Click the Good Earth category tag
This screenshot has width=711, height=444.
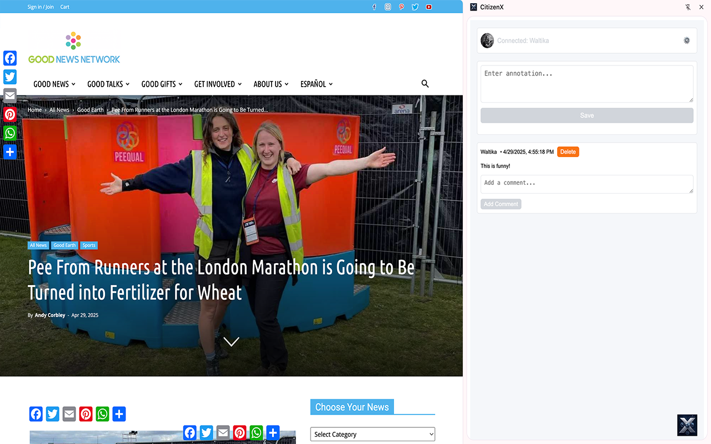(x=64, y=245)
